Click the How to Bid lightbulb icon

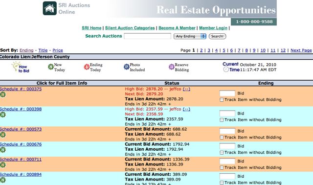tap(15, 66)
